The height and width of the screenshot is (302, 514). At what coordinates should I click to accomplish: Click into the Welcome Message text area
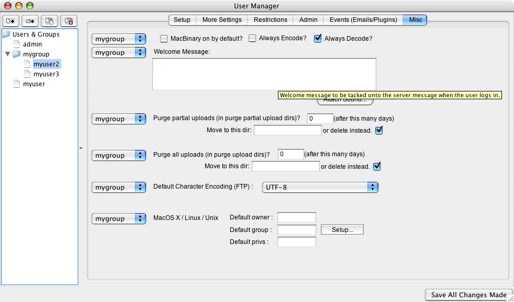[x=264, y=74]
